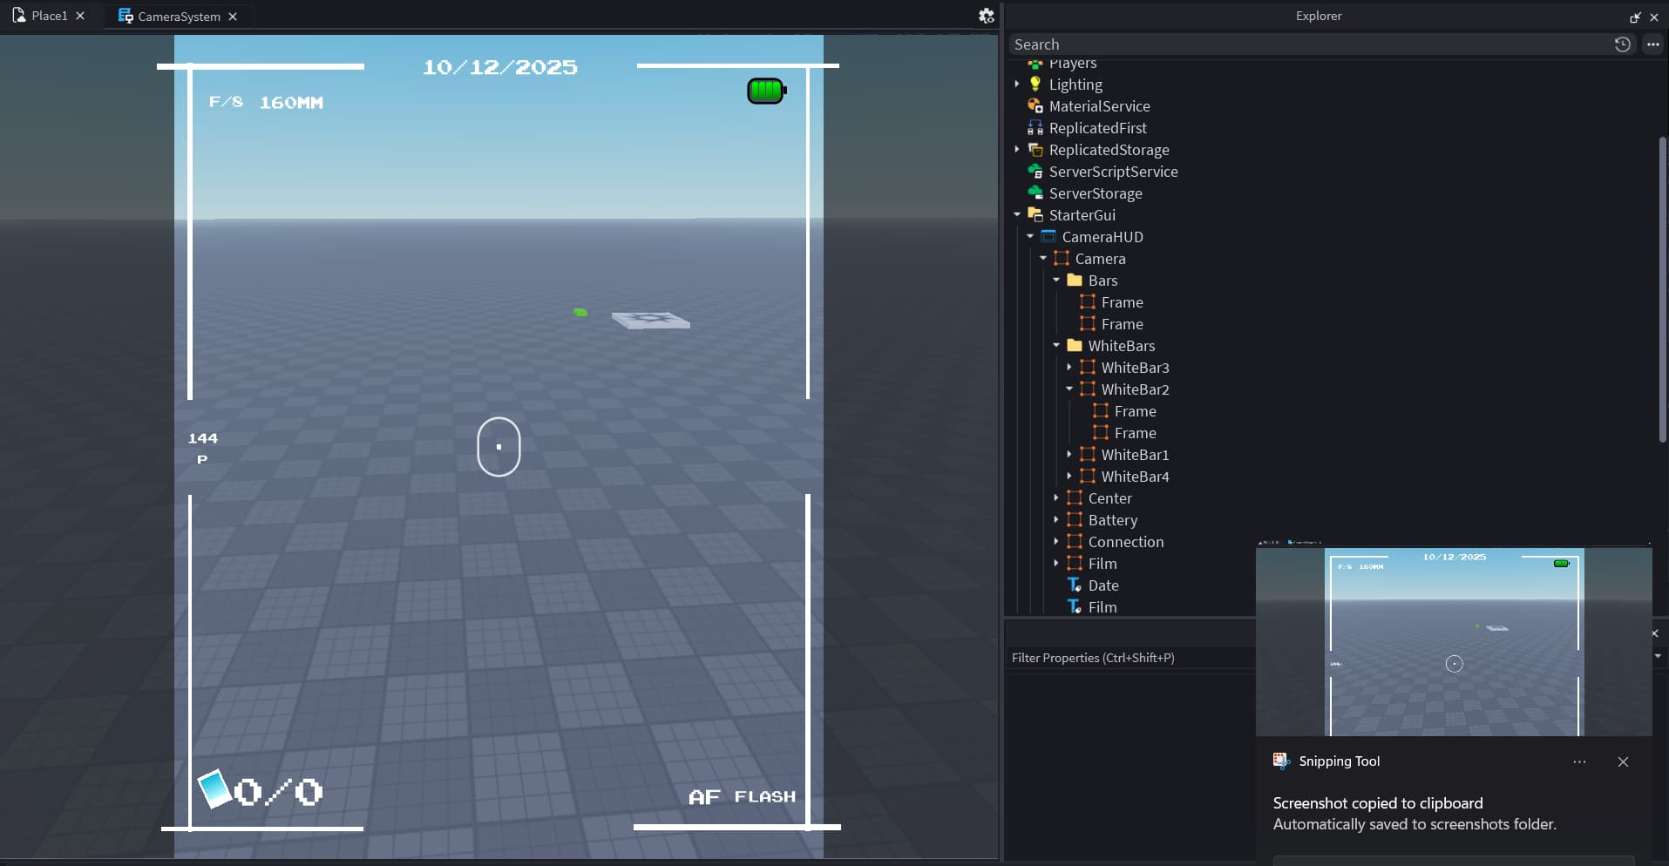Viewport: 1669px width, 866px height.
Task: Open Explorer more options ellipsis
Action: coord(1652,44)
